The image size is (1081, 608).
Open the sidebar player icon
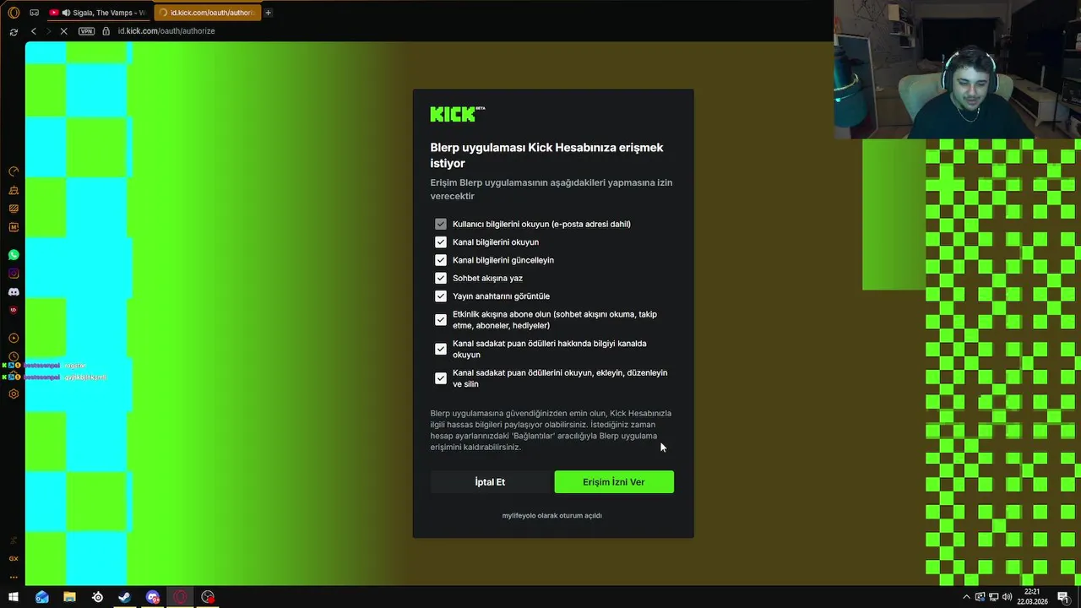pos(14,338)
